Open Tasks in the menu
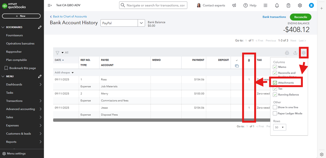Image resolution: width=326 pixels, height=158 pixels. point(9,93)
